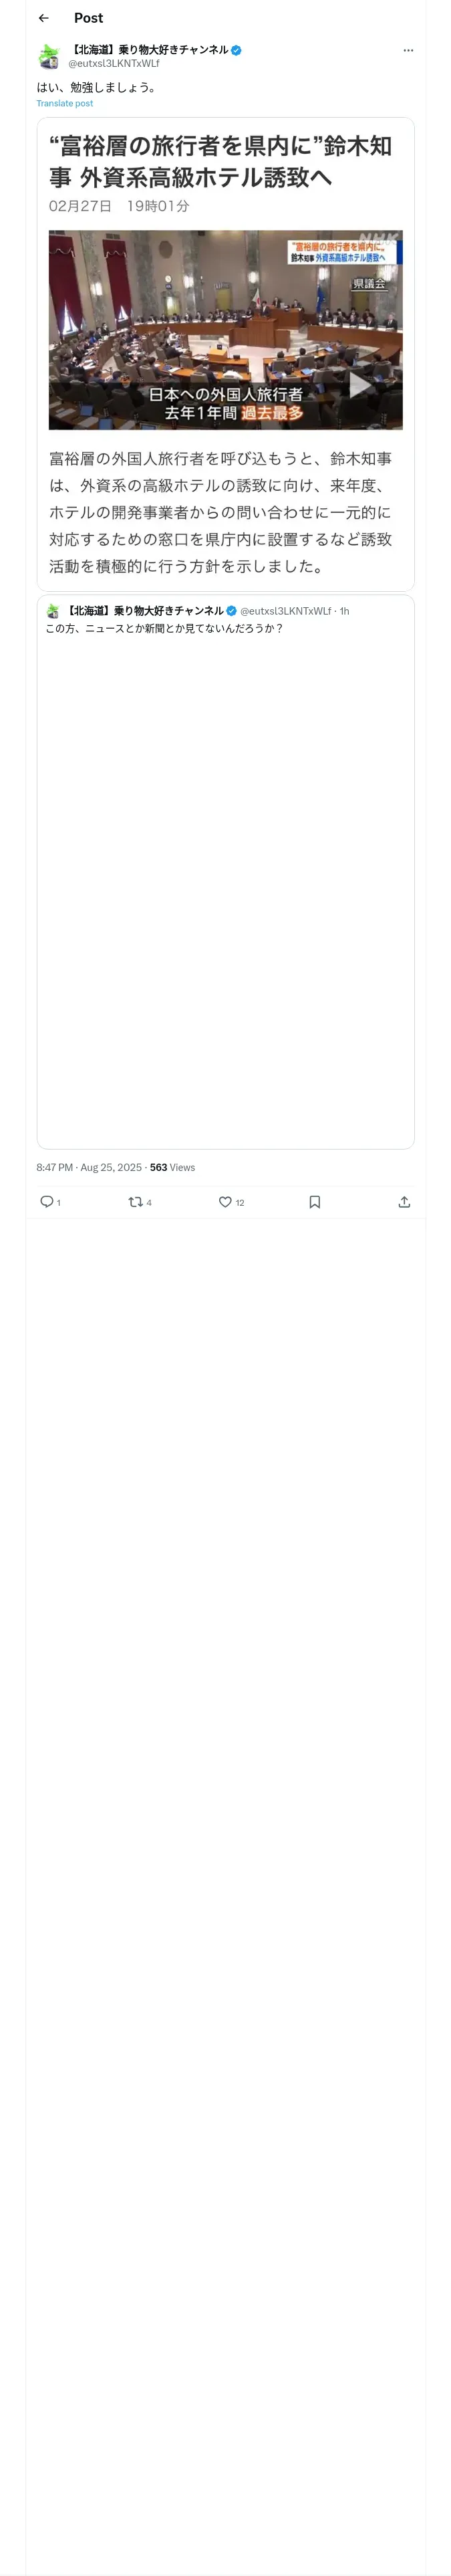Play the NHK news video
Viewport: 451px width, 2576px height.
[x=360, y=384]
